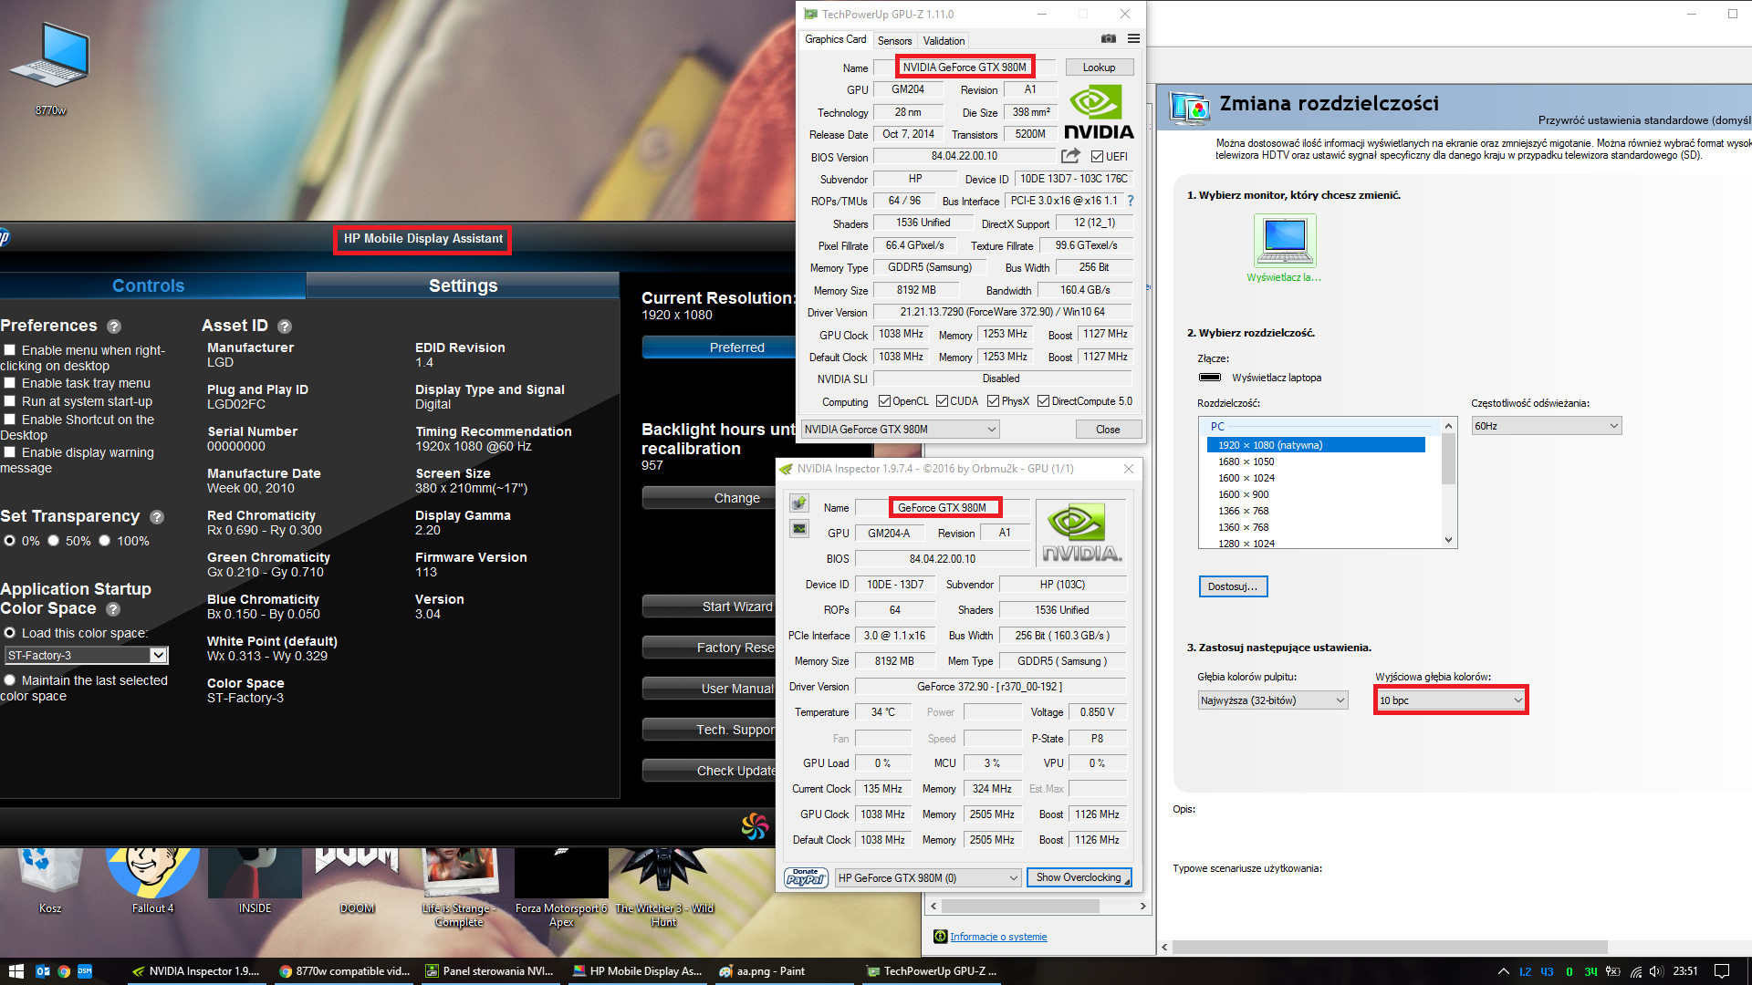Click the Bus Interface question mark icon
The width and height of the screenshot is (1752, 985).
1131,201
